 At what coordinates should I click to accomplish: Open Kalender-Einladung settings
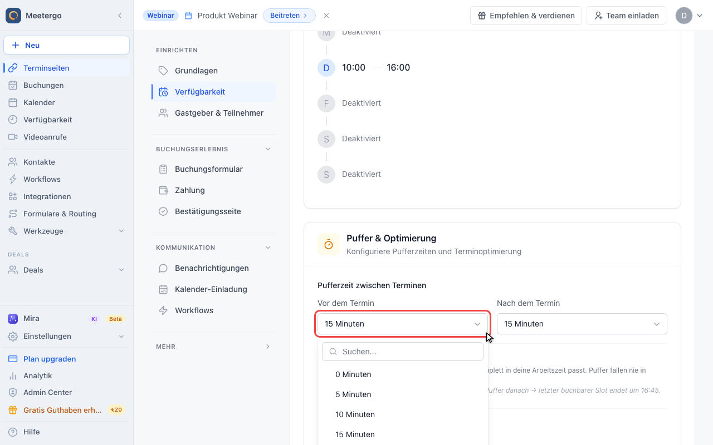click(211, 289)
